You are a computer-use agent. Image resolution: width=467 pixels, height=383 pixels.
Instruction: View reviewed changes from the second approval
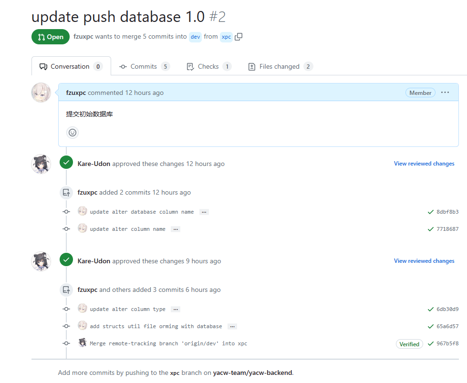coord(424,261)
